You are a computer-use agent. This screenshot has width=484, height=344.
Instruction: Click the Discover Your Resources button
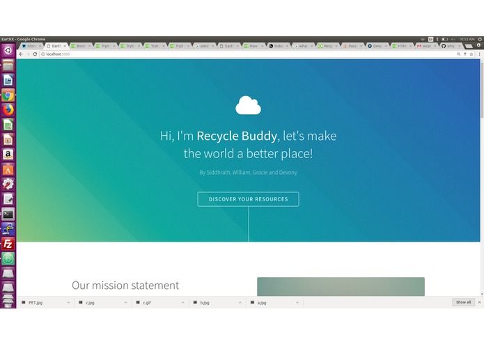pos(248,199)
